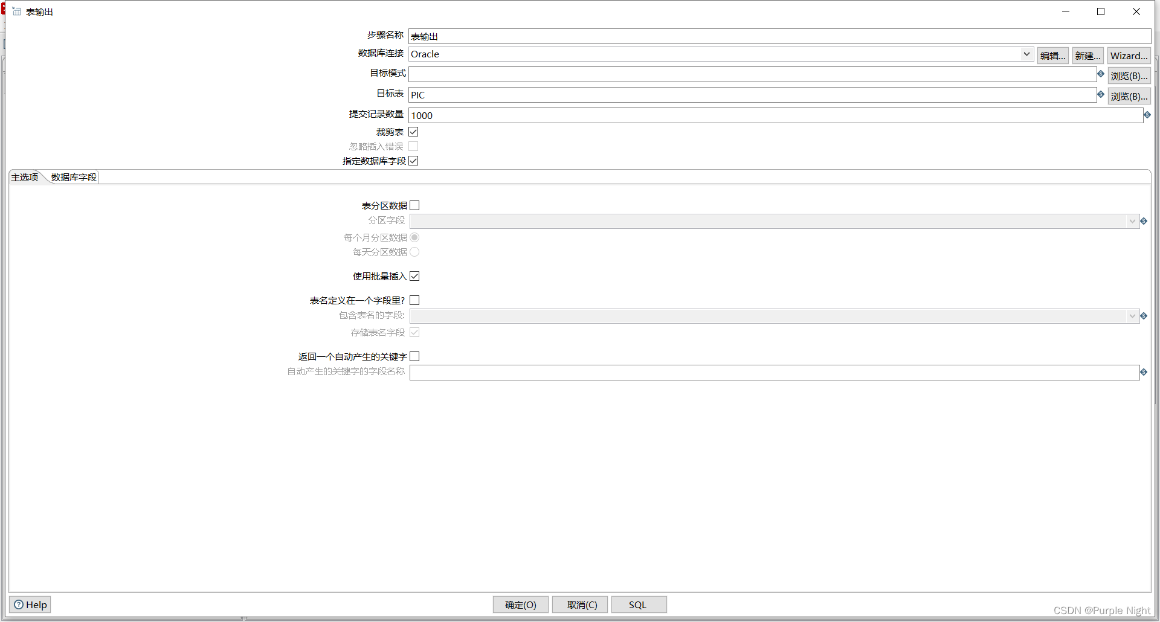
Task: Click the variable icon next to 提交记录数量
Action: pyautogui.click(x=1148, y=115)
